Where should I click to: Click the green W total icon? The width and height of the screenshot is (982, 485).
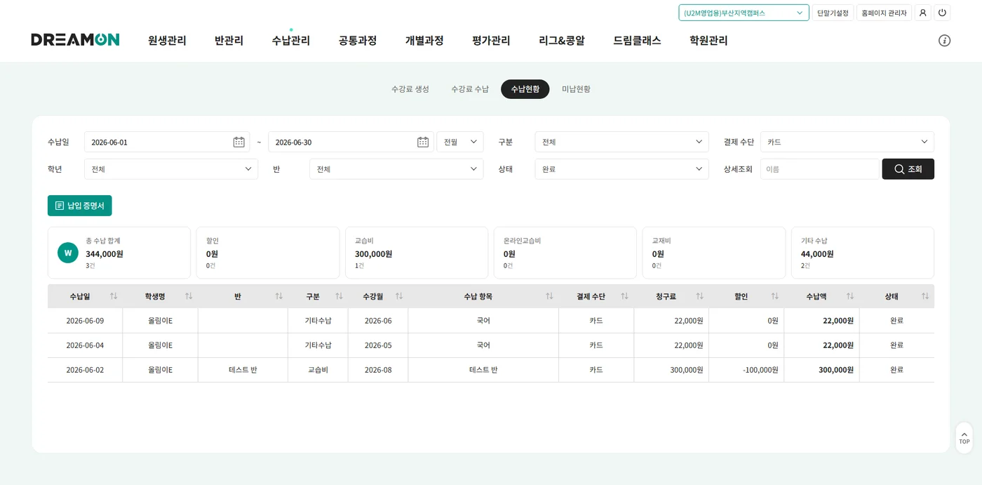pyautogui.click(x=68, y=253)
